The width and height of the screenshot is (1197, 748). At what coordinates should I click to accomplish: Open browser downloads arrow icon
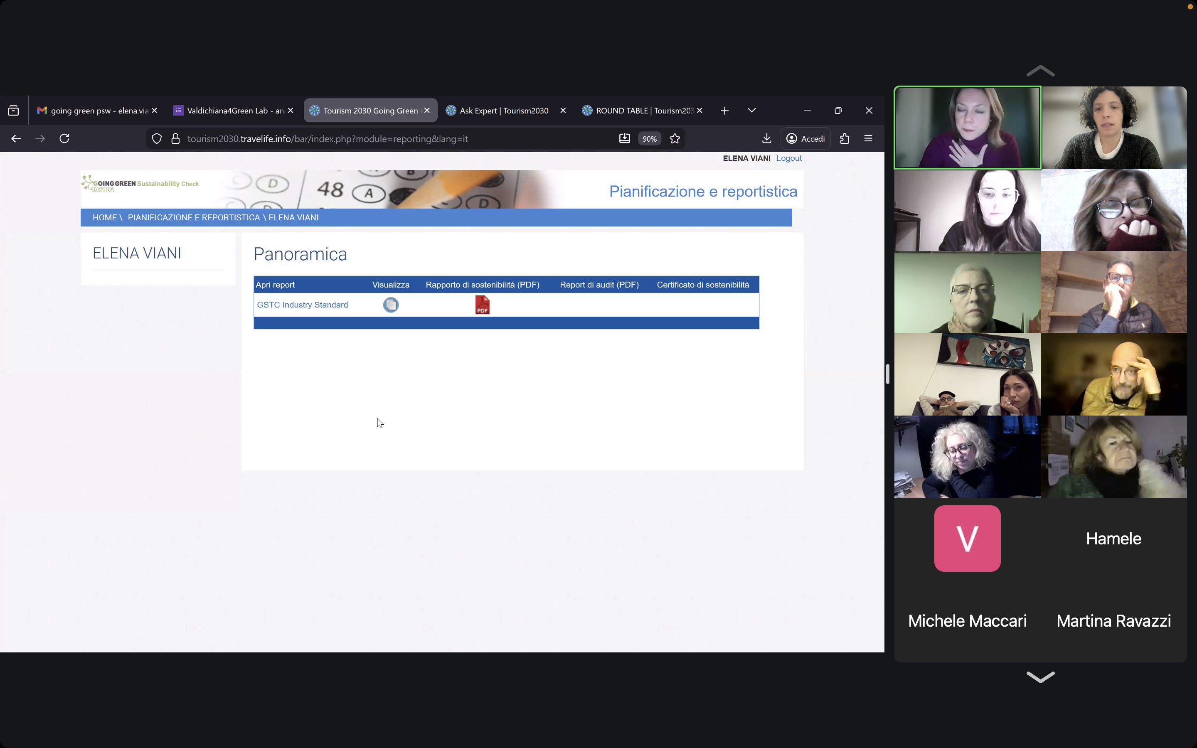coord(766,138)
